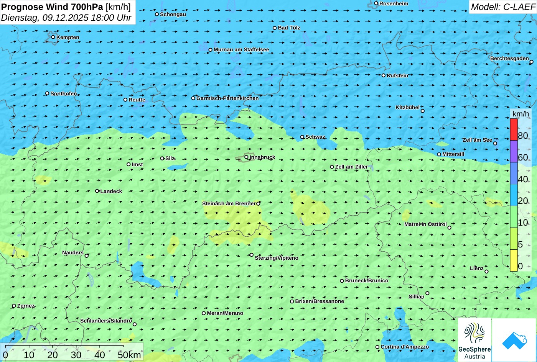Click the Prognose Wind 700hPa title
Image resolution: width=537 pixels, height=362 pixels.
[x=66, y=7]
